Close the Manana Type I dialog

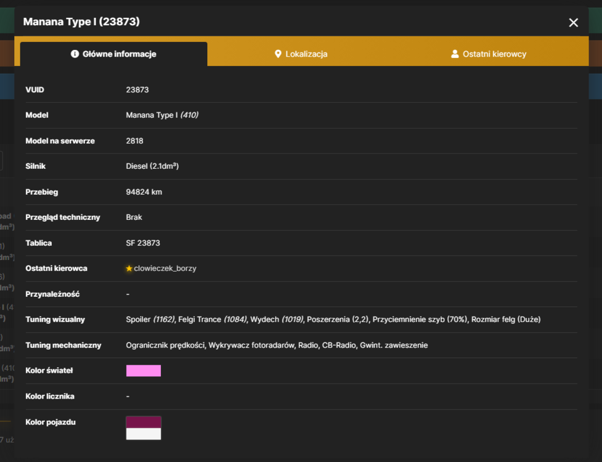(573, 23)
